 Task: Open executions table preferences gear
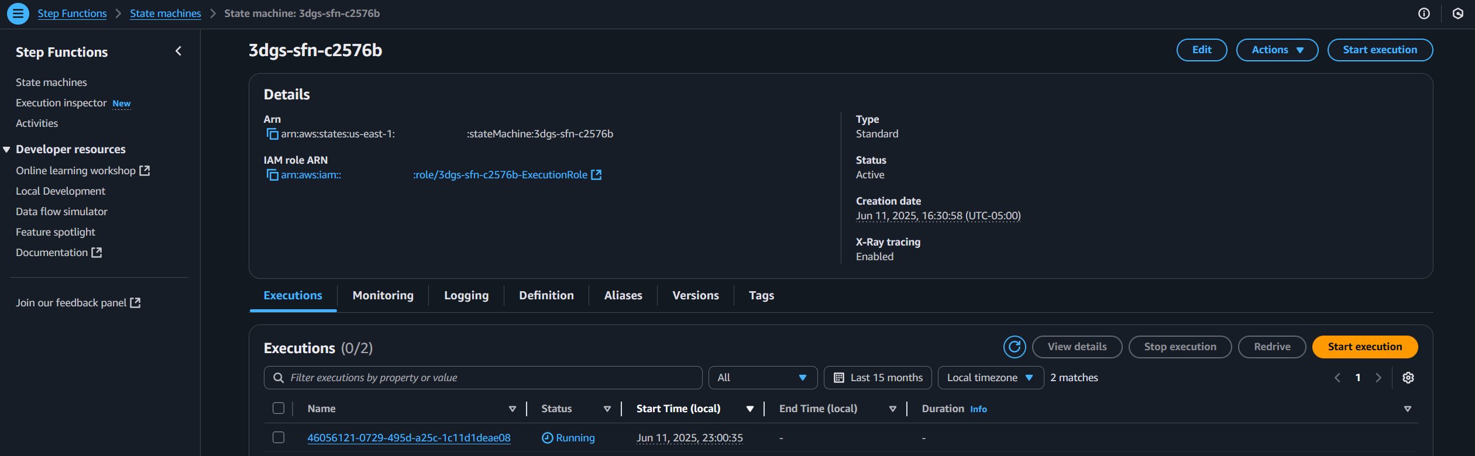click(1408, 378)
